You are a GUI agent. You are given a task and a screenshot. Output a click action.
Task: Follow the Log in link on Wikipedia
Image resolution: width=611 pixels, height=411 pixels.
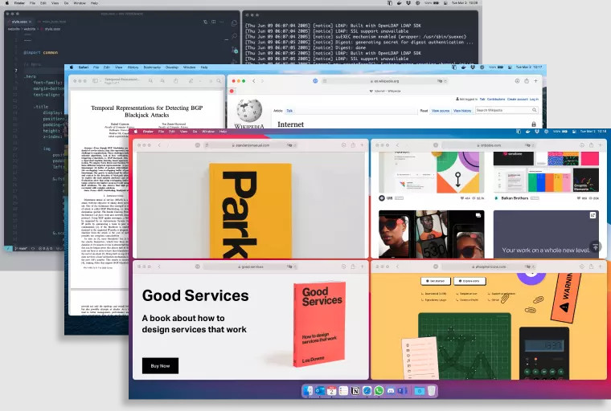tap(534, 100)
